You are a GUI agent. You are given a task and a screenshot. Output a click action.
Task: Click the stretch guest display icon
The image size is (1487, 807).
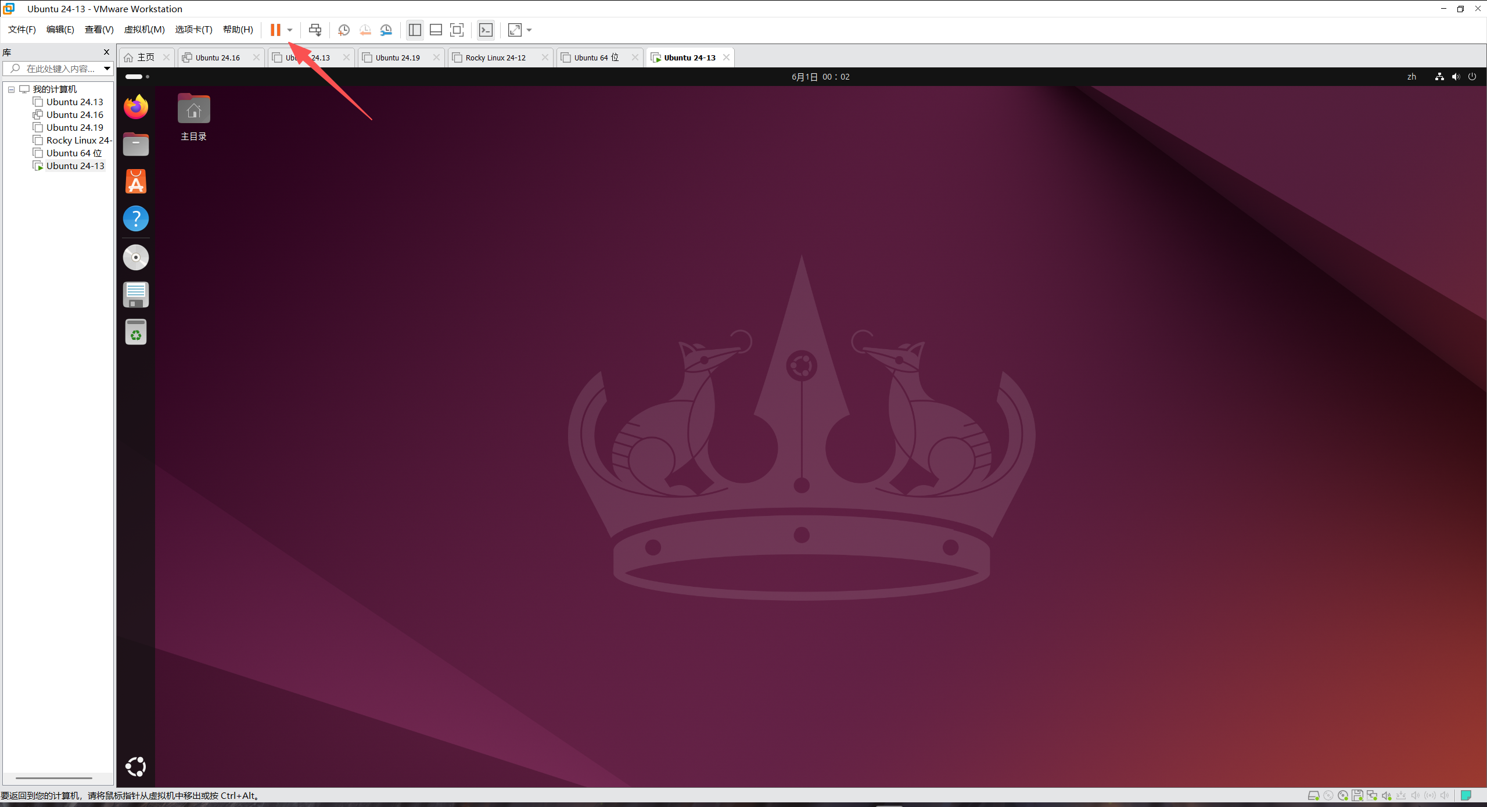pyautogui.click(x=515, y=30)
